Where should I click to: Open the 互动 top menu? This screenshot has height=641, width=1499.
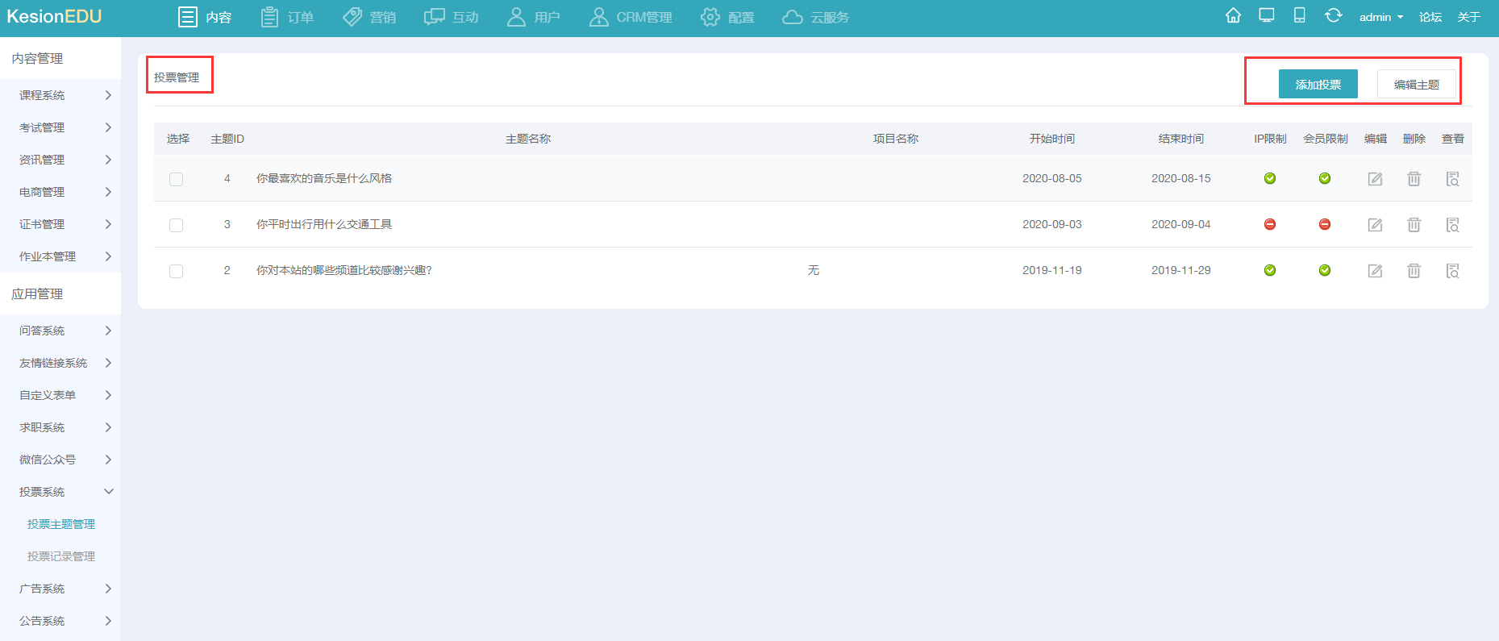pos(452,17)
